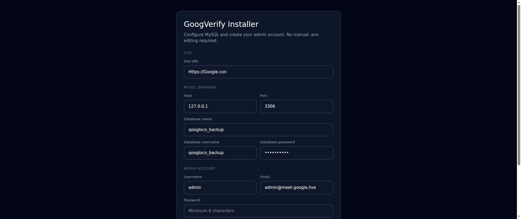Click the scrollbar down arrow

click(x=519, y=217)
